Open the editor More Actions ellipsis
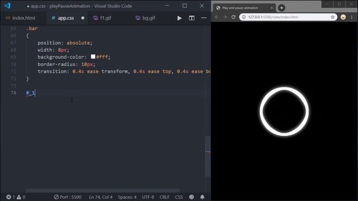 [x=204, y=18]
